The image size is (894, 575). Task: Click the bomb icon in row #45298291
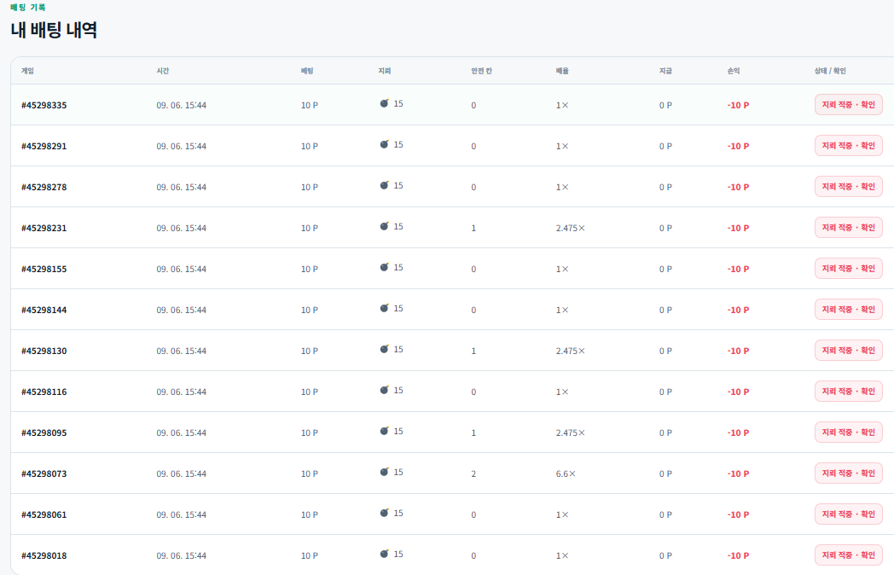click(384, 144)
